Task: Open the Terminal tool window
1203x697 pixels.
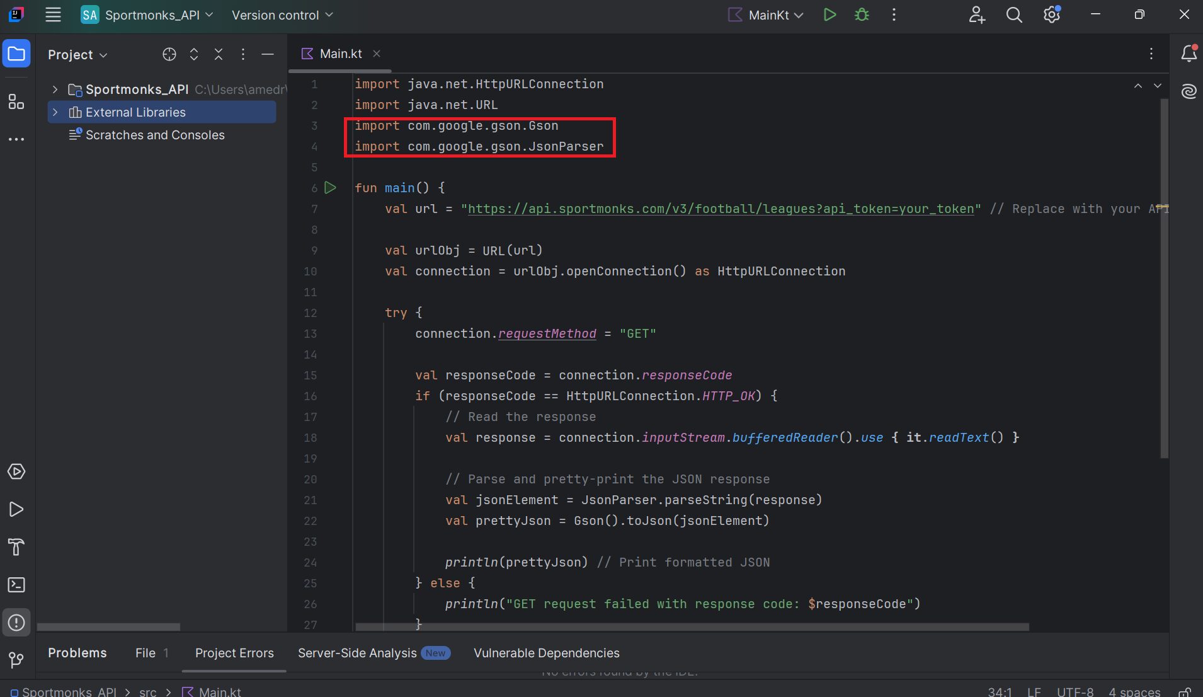Action: [x=16, y=585]
